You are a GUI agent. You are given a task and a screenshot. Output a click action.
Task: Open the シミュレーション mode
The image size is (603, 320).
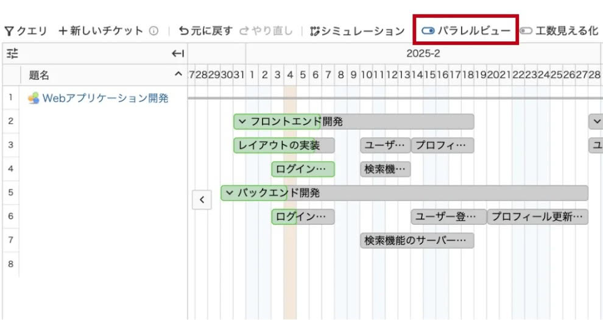357,31
